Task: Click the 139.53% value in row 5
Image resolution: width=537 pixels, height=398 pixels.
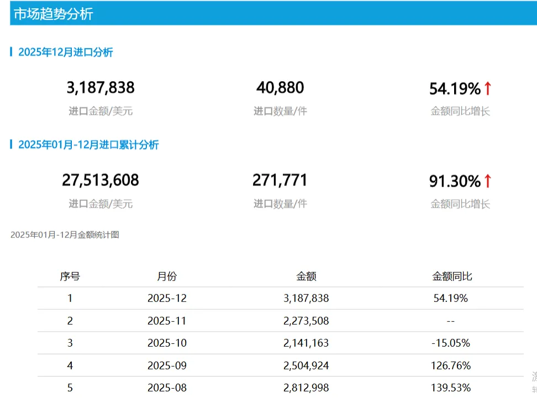Action: click(451, 388)
